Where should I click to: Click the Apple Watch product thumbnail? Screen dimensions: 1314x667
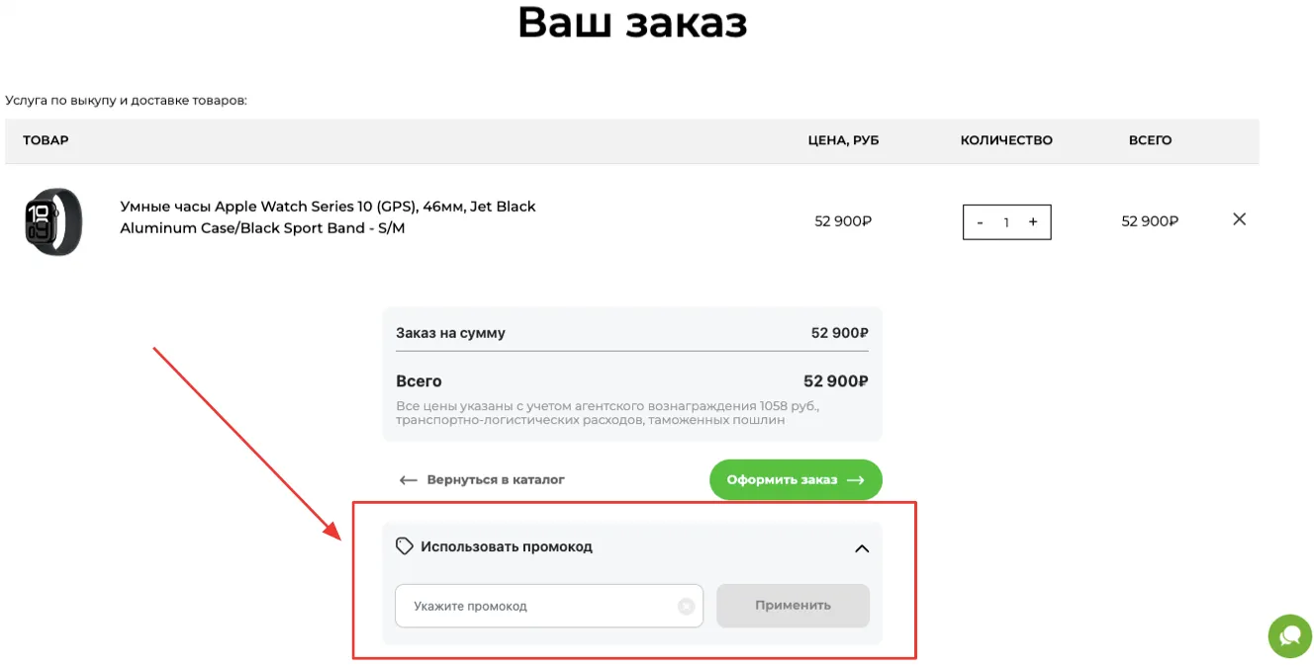[53, 221]
